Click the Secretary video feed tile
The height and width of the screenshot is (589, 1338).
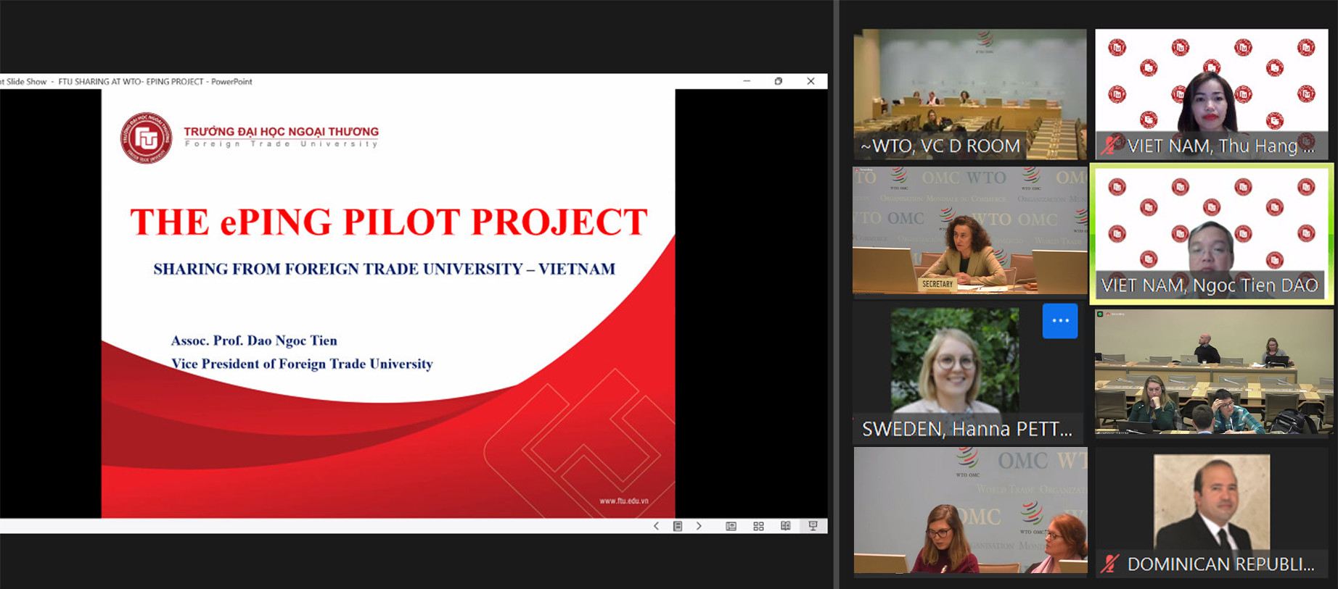tap(969, 231)
